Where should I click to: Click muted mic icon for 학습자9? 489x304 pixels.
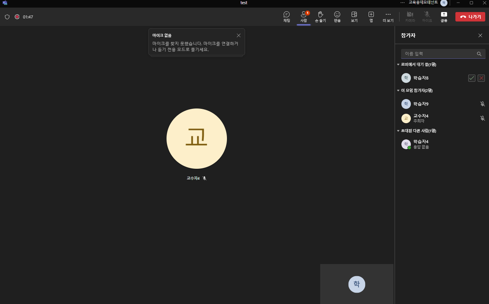point(482,104)
